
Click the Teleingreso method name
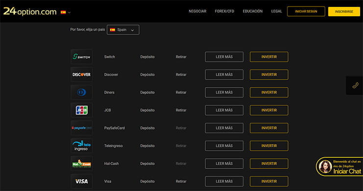point(114,146)
